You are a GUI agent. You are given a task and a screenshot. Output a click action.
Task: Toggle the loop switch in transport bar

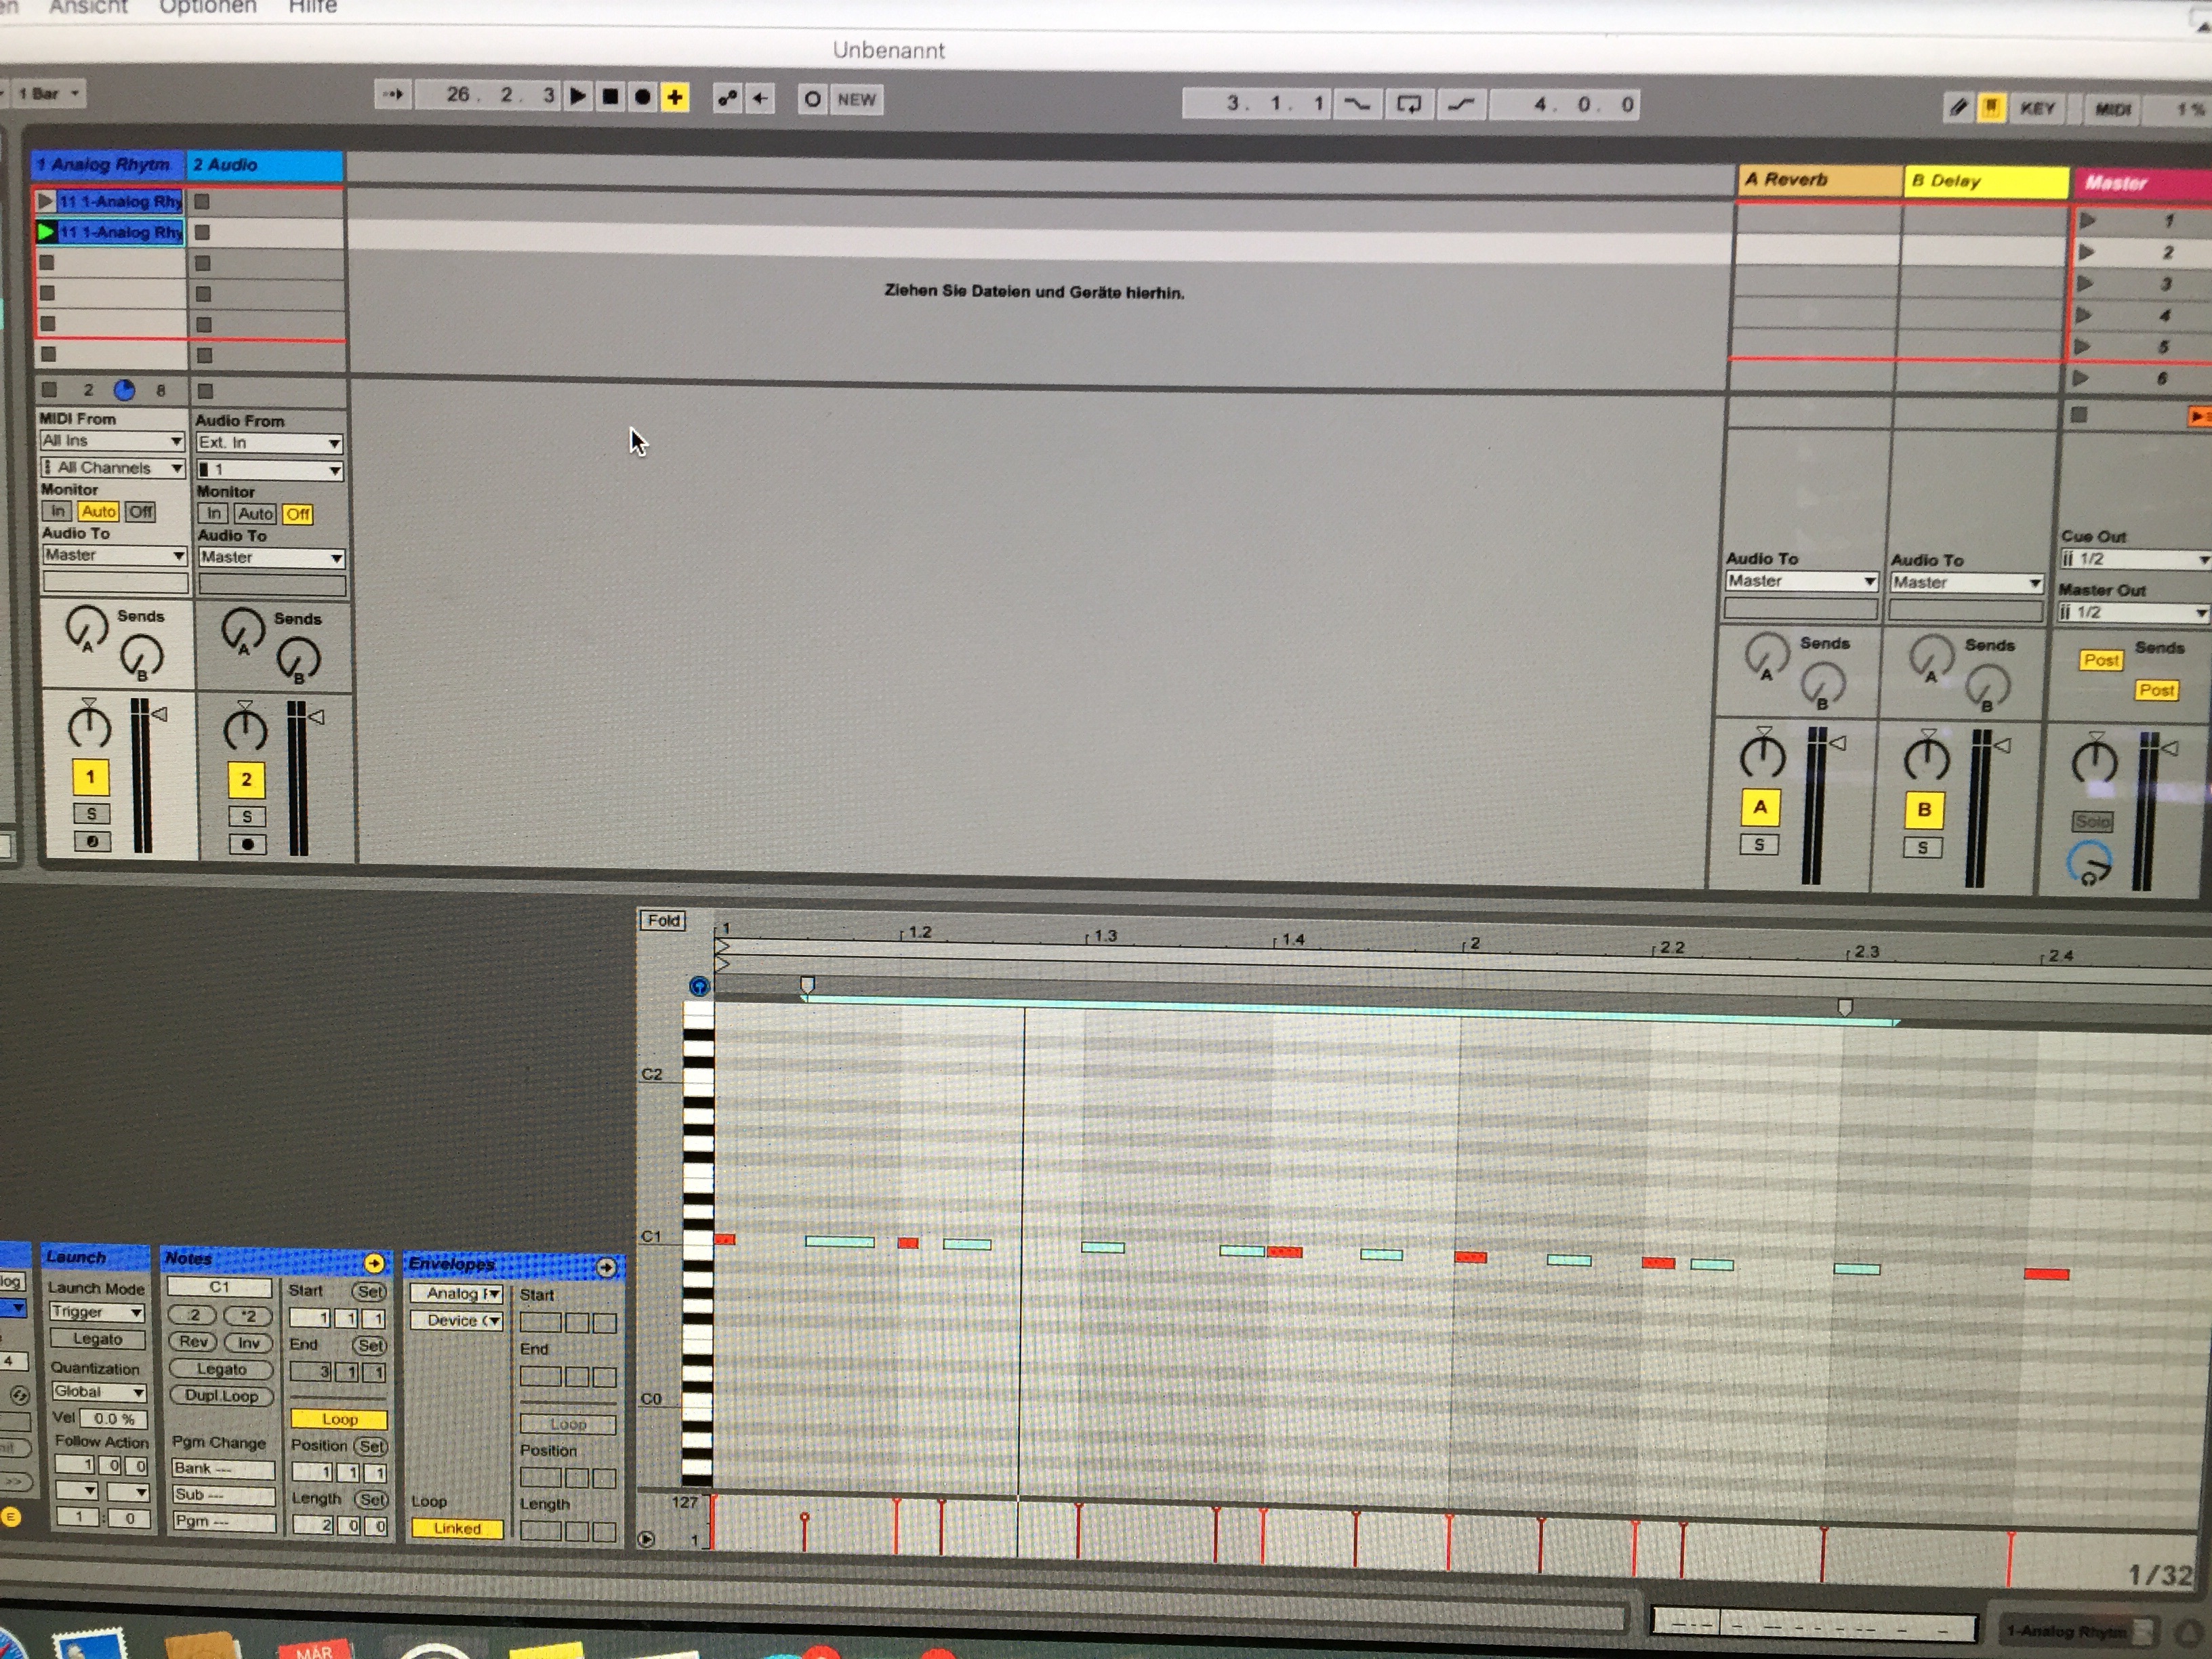pyautogui.click(x=1408, y=104)
